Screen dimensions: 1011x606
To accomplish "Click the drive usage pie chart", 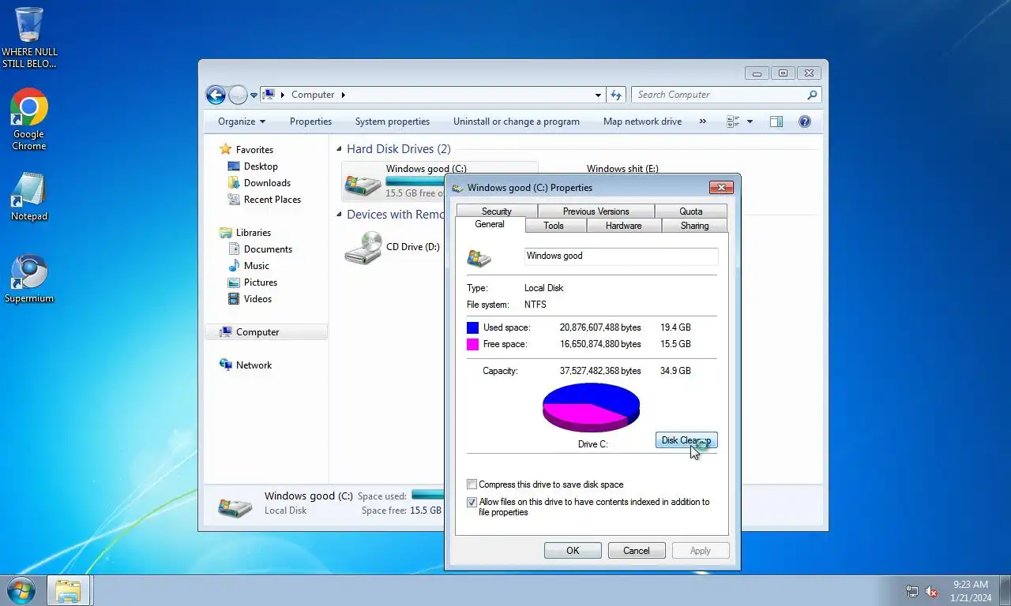I will (x=591, y=406).
